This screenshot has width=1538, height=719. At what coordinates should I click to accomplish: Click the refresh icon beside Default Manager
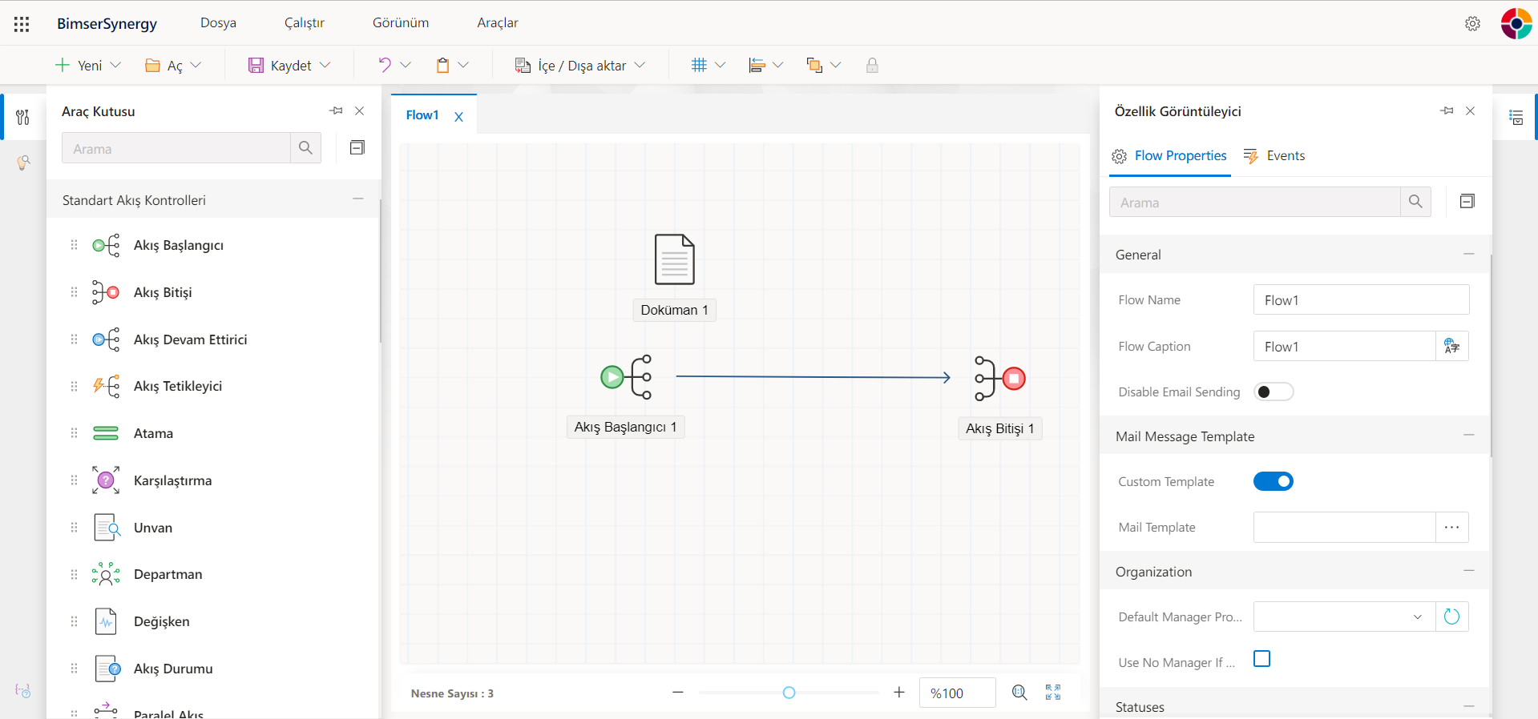point(1451,617)
